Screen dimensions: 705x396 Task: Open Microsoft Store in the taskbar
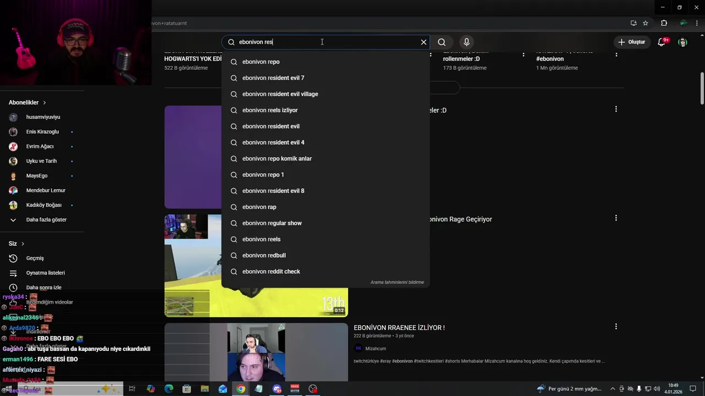[187, 389]
